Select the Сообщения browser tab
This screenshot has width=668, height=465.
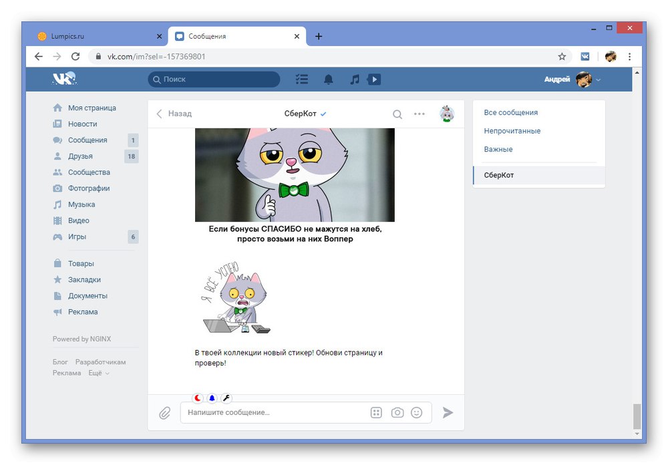237,36
